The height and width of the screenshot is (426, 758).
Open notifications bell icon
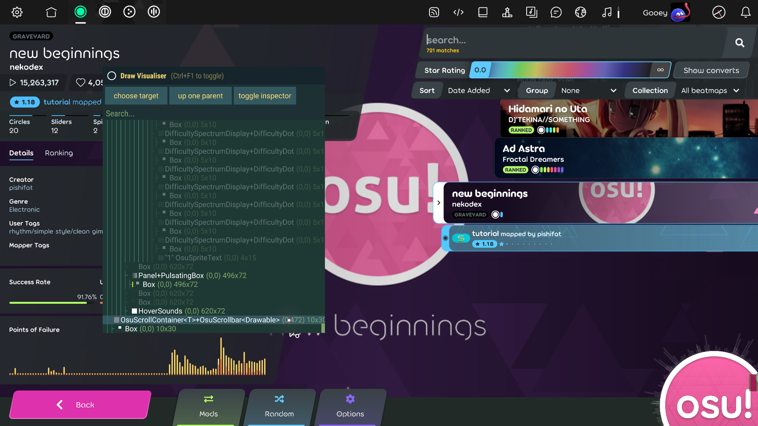[x=746, y=12]
